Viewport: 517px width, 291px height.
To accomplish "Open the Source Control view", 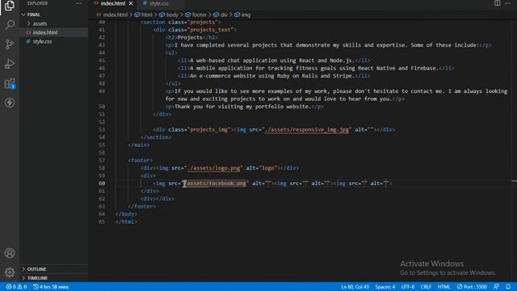I will click(10, 44).
